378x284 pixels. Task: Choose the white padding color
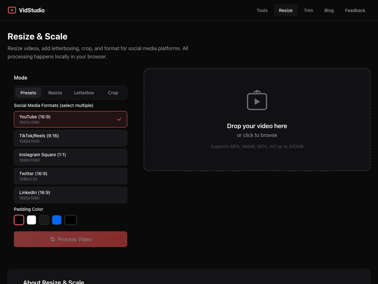(x=31, y=220)
